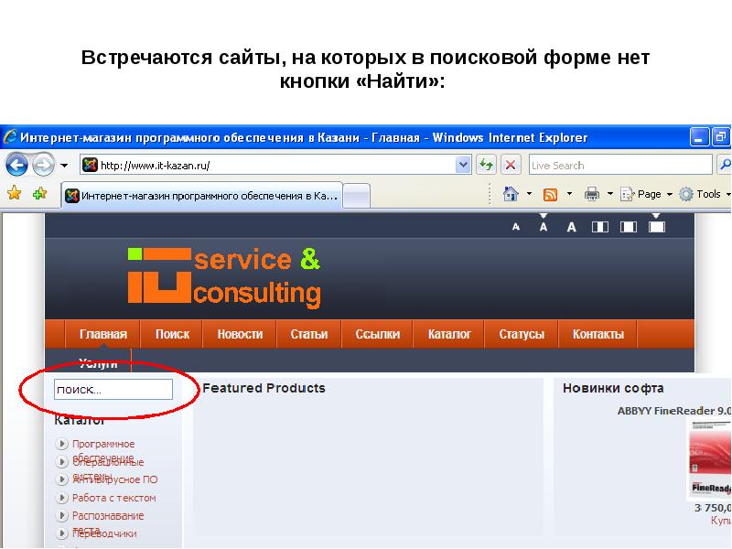This screenshot has width=732, height=549.
Task: Click the Add to Favorites icon
Action: [39, 194]
